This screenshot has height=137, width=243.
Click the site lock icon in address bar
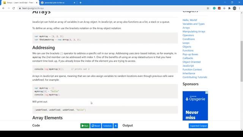[x=20, y=8]
